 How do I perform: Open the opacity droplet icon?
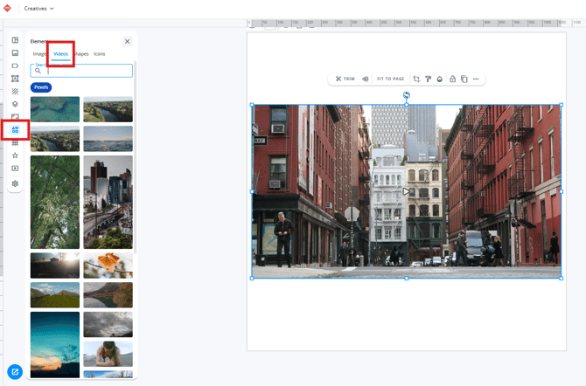click(x=440, y=79)
